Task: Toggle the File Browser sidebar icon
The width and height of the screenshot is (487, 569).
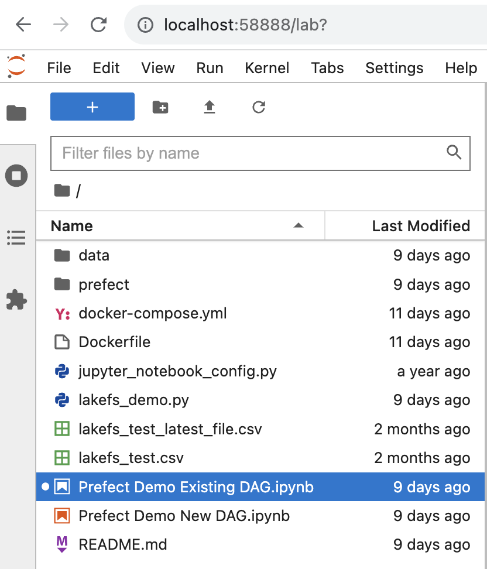Action: click(16, 113)
